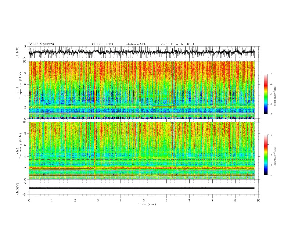
Task: Click the "4" frequency tick of ch.1 spectrogram
Action: [x=25, y=96]
